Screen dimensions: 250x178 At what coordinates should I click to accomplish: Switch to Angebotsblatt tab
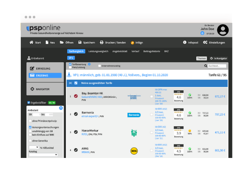120,51
